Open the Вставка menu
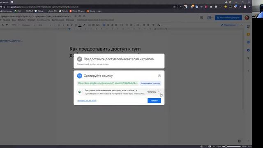 tap(21, 20)
